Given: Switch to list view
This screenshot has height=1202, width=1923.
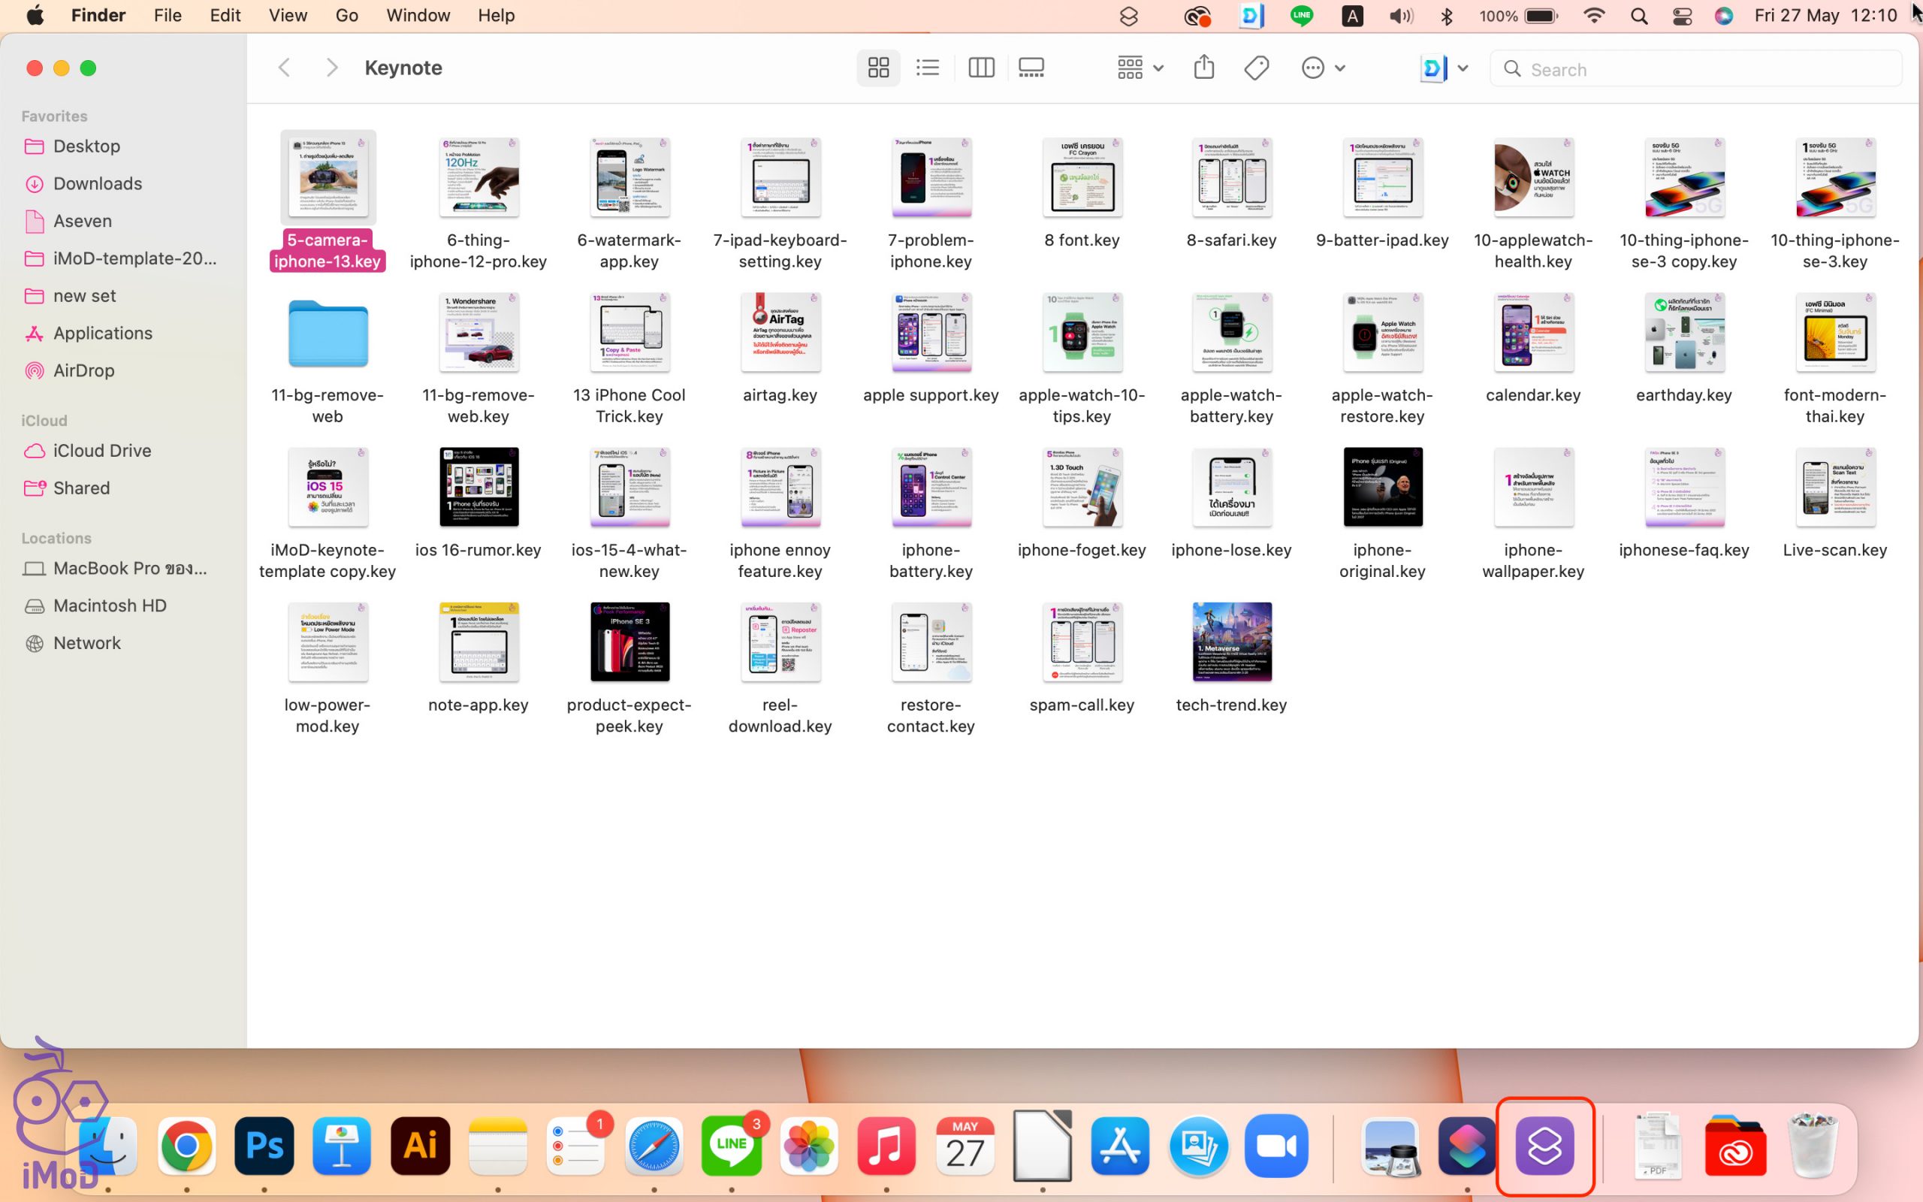Looking at the screenshot, I should 928,68.
